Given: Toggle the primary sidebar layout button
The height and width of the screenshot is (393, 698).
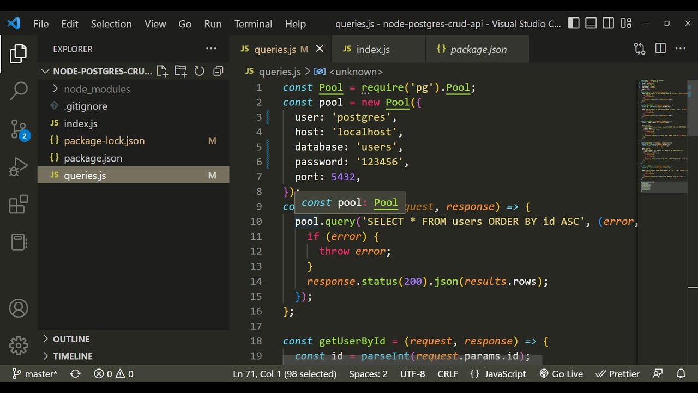Looking at the screenshot, I should point(574,23).
